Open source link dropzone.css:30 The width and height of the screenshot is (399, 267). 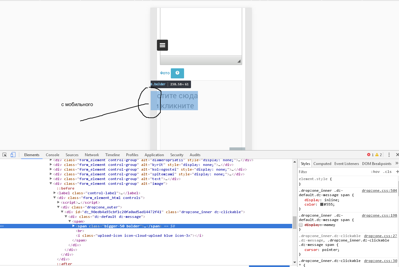(x=380, y=261)
